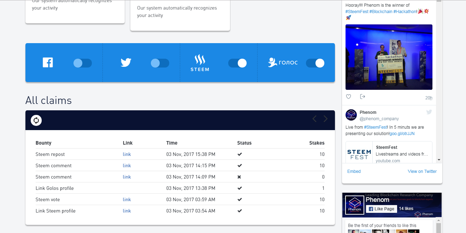466x233 pixels.
Task: Click Like Page button on Facebook widget
Action: 382,209
